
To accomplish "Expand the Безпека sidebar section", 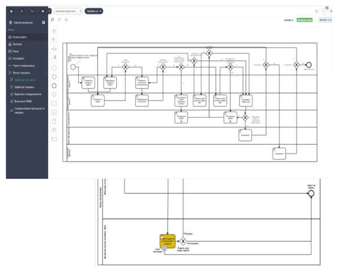I will tap(46, 44).
